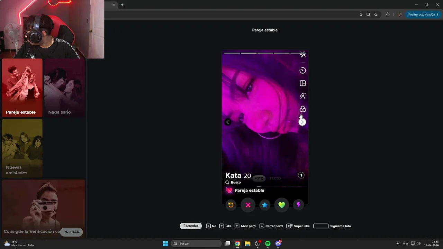443x249 pixels.
Task: Click the add-person icon on the card
Action: click(303, 96)
